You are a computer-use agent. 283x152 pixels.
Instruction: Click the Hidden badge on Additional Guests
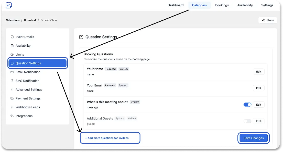132,118
